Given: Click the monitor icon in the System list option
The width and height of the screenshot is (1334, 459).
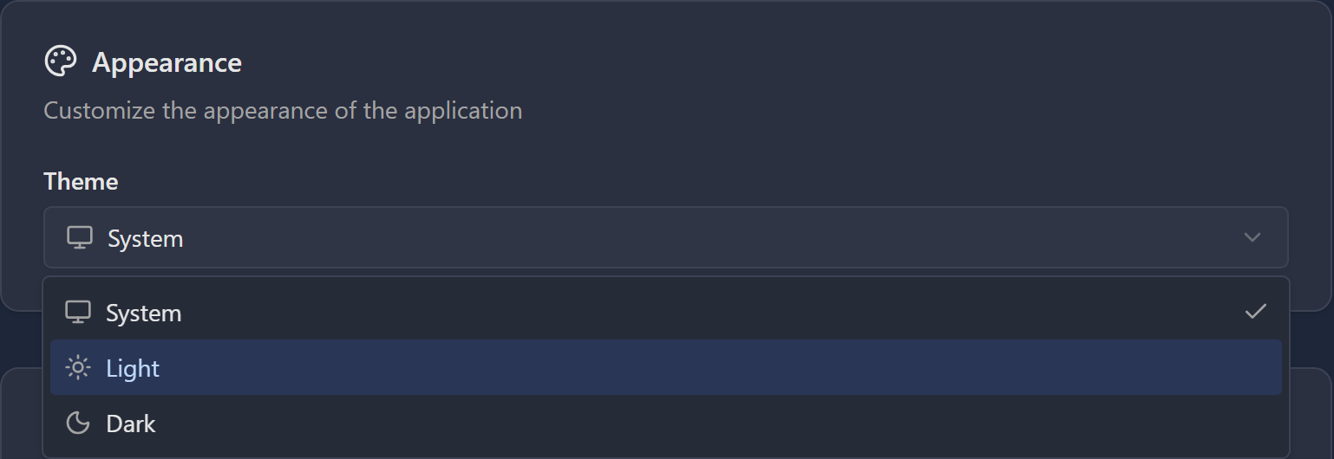Looking at the screenshot, I should pos(78,312).
